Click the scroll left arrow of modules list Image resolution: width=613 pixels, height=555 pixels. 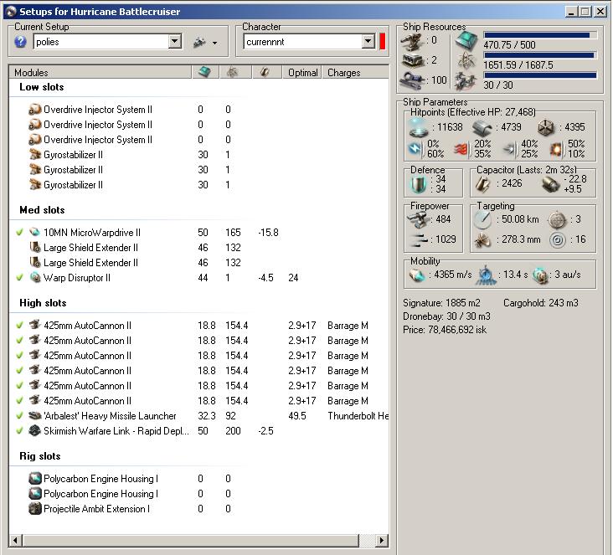click(x=15, y=541)
